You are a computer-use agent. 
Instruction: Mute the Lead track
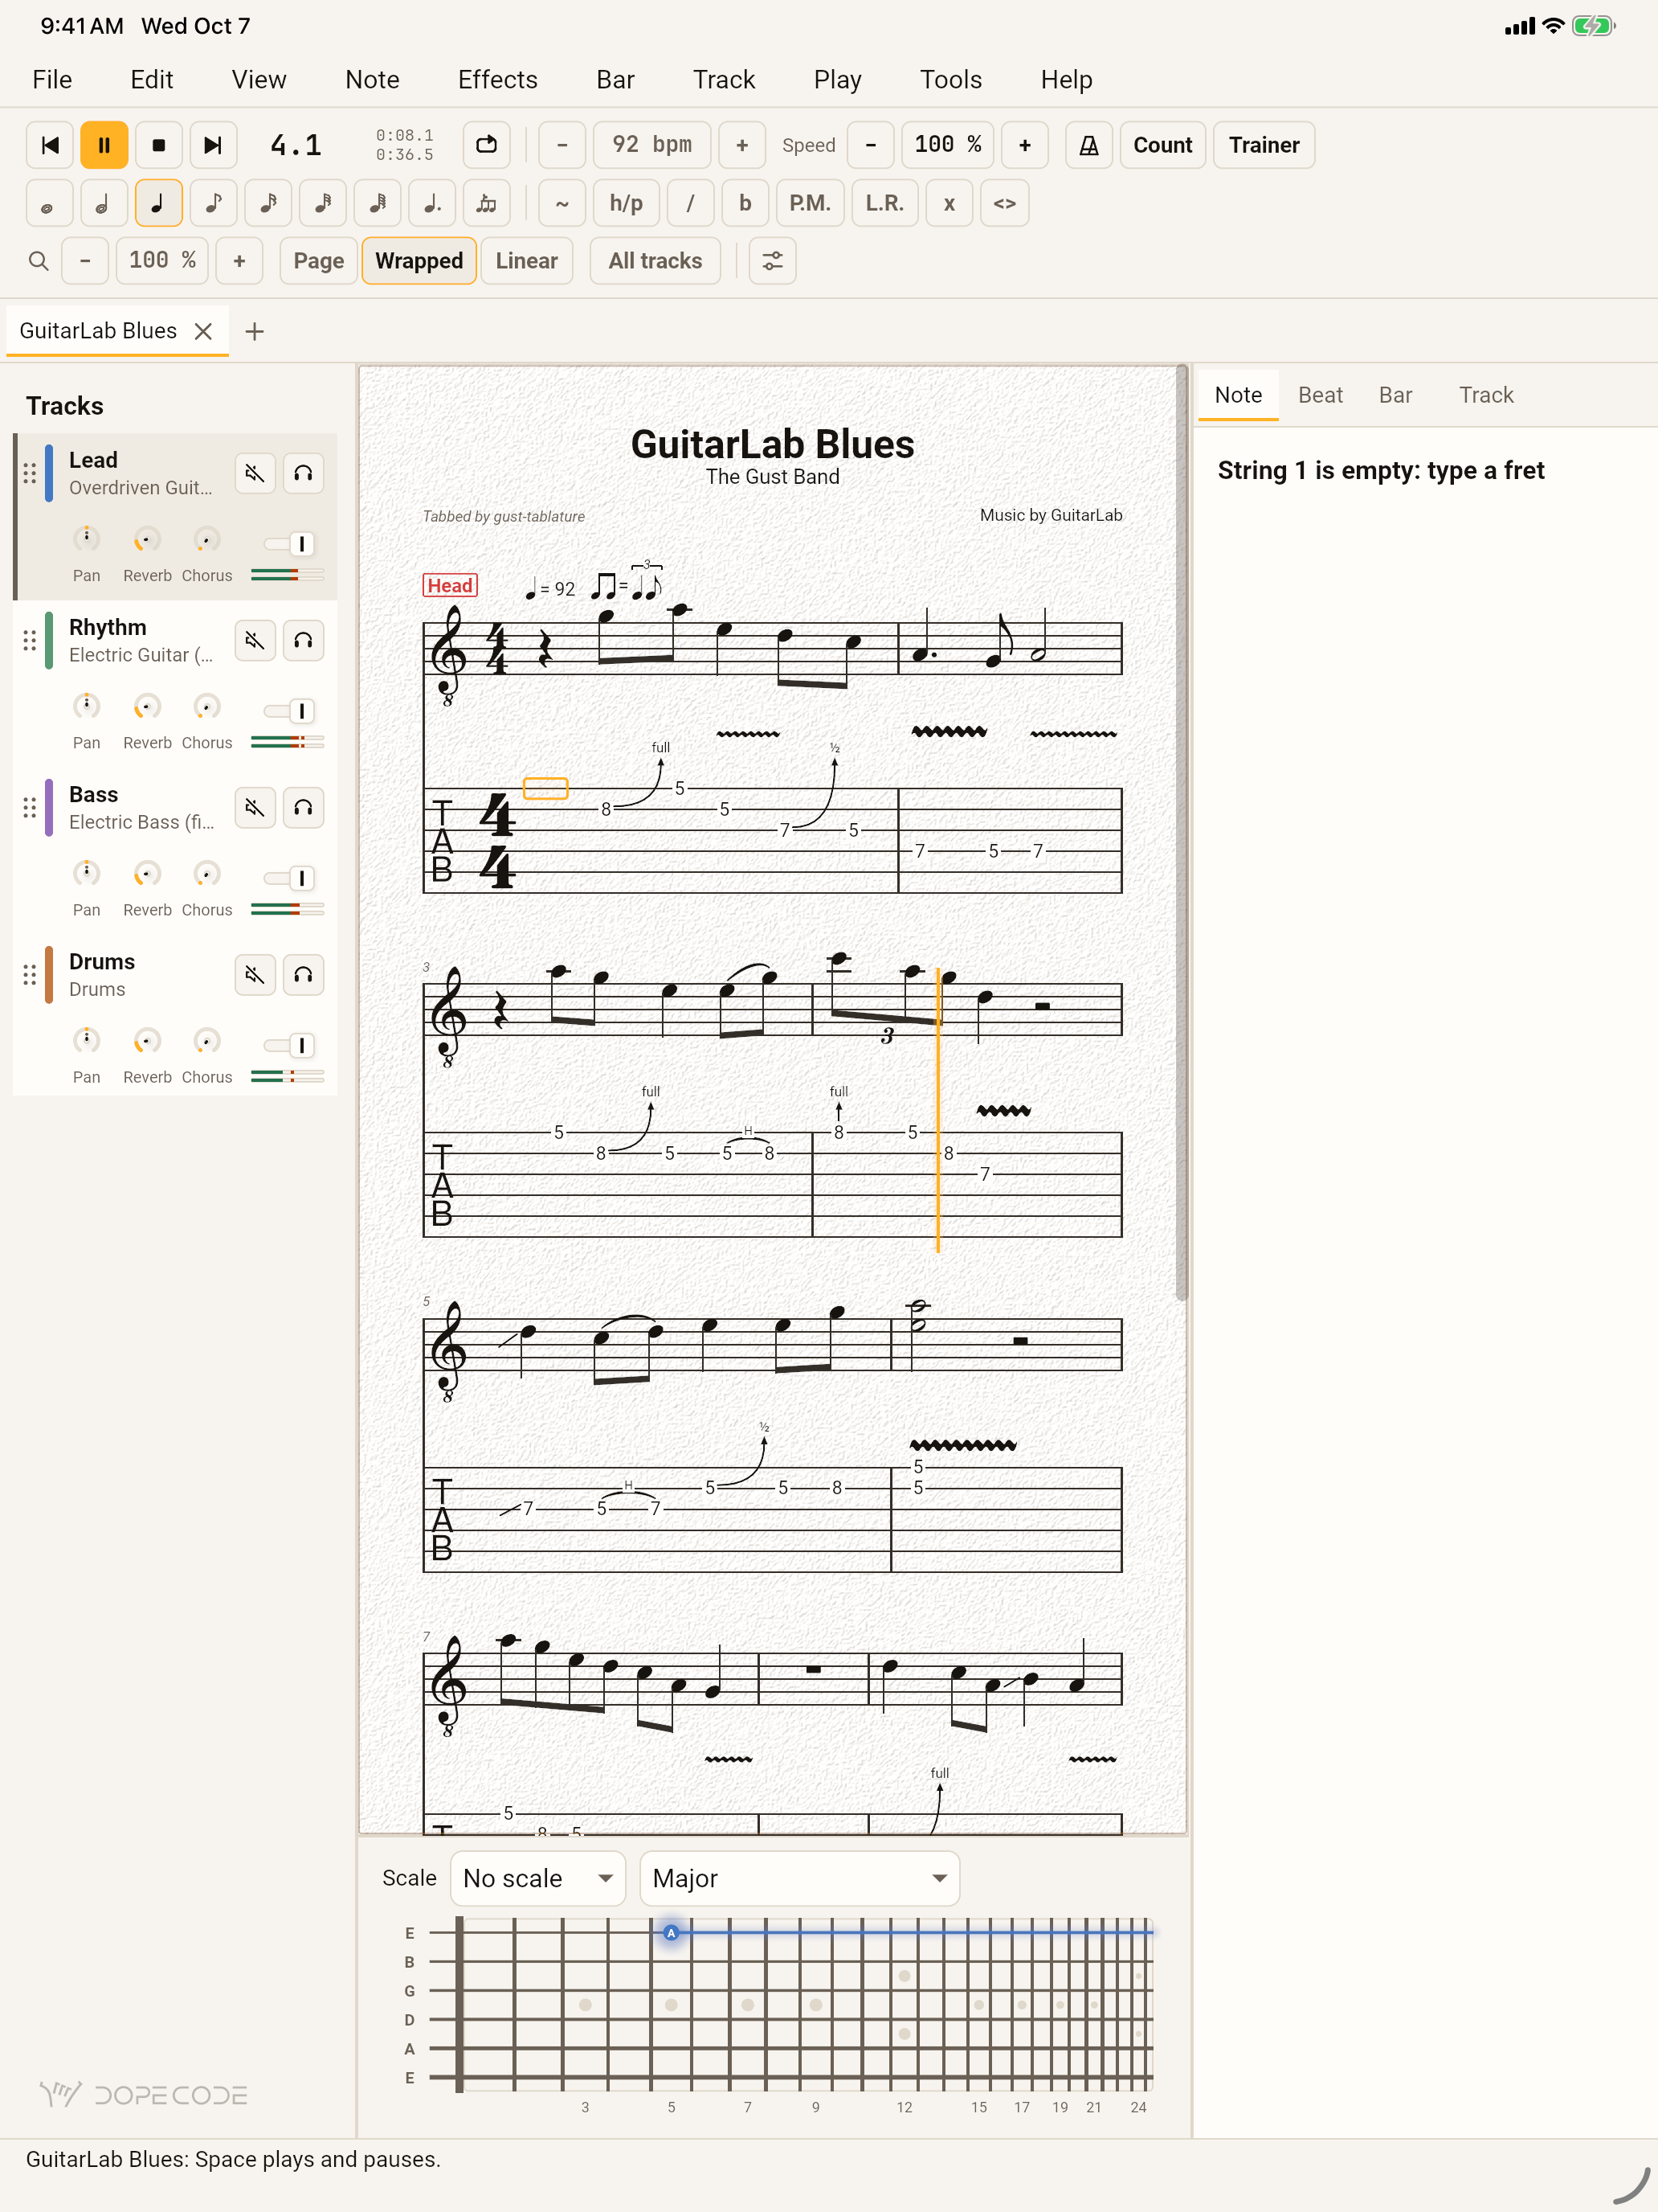click(x=255, y=473)
